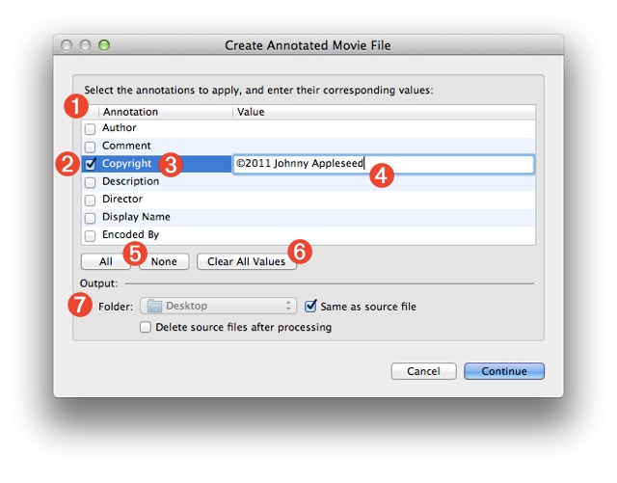Enable the Author annotation checkbox
The height and width of the screenshot is (483, 617).
click(x=90, y=129)
